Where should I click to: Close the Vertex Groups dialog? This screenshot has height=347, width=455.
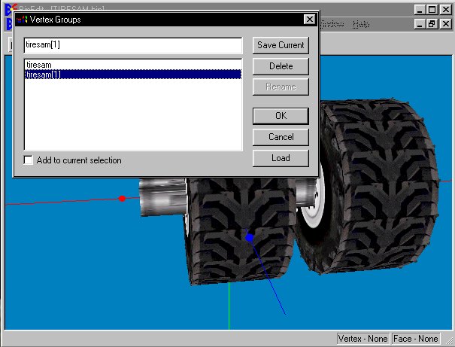coord(309,20)
